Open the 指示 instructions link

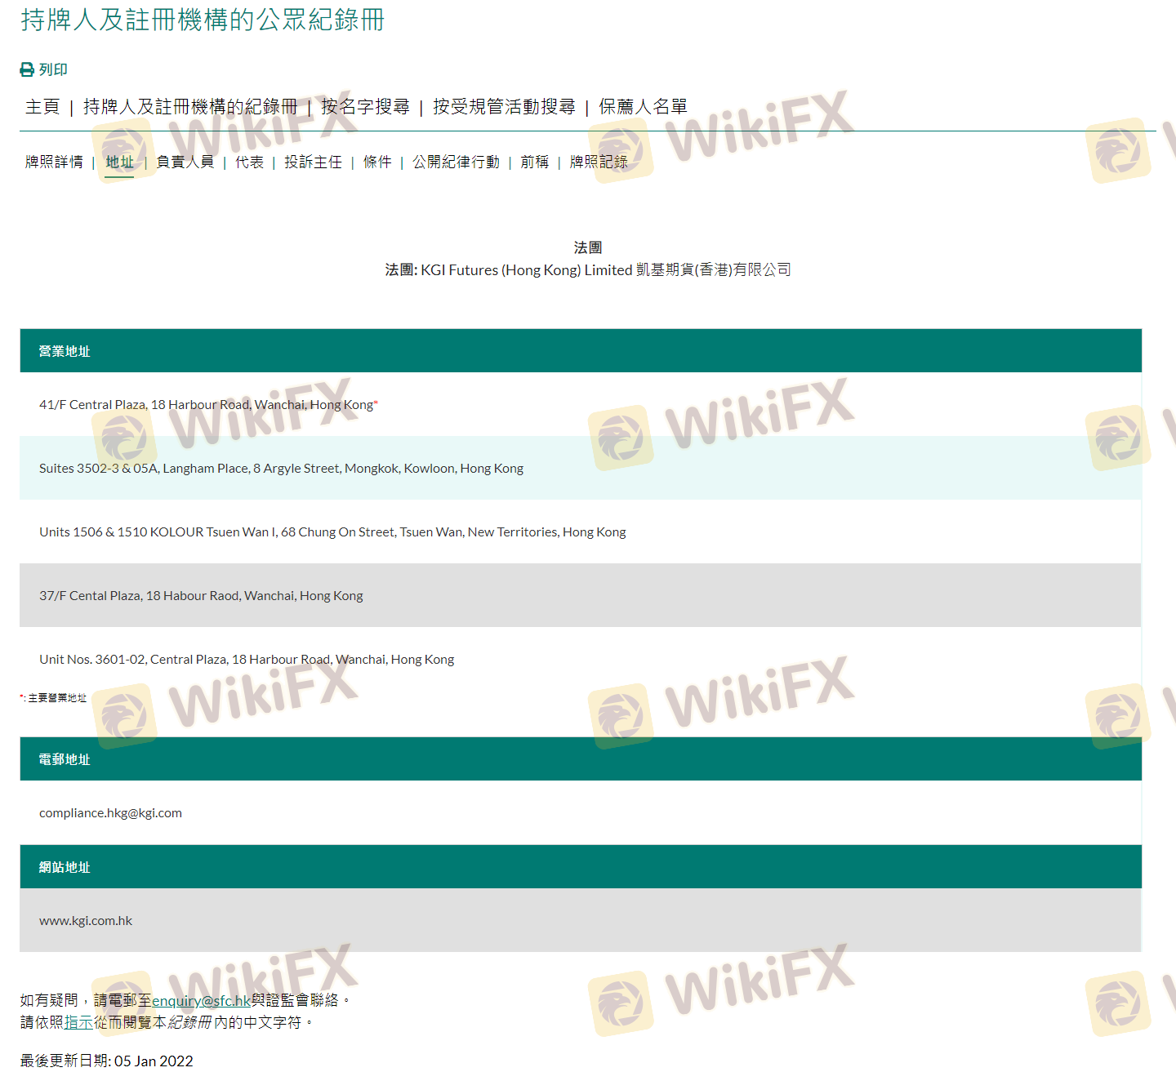point(78,1022)
